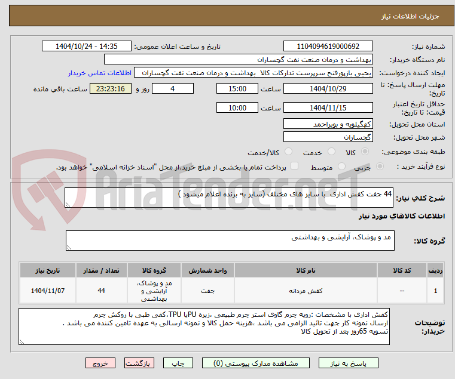Click price validity date 1404/11/15
Image resolution: width=455 pixels, height=379 pixels.
click(328, 107)
